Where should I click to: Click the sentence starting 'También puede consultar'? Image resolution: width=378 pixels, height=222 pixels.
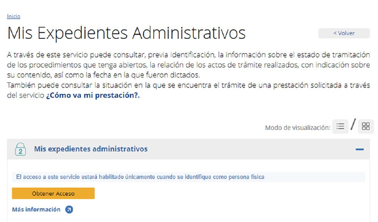point(188,85)
